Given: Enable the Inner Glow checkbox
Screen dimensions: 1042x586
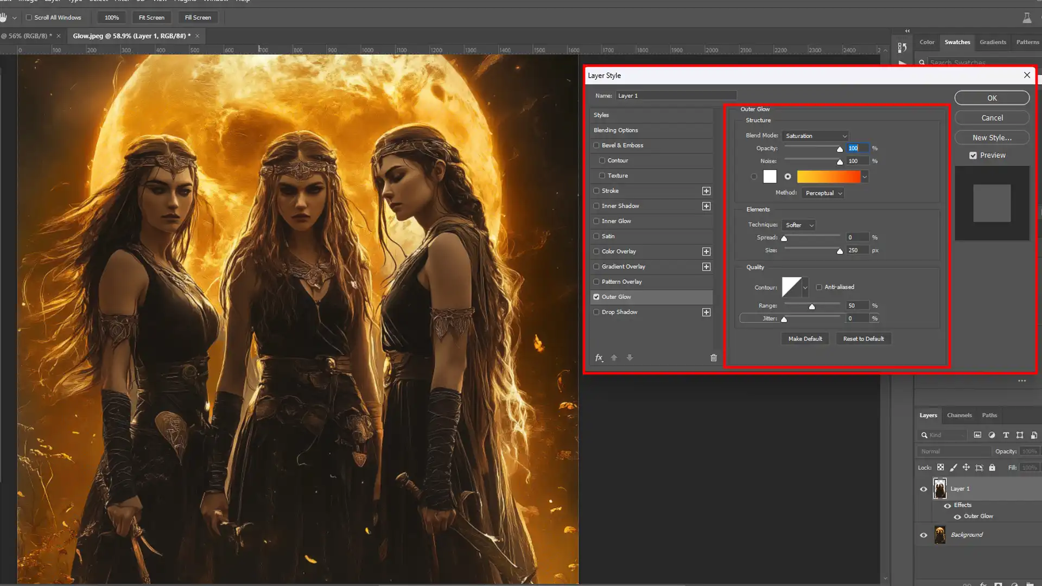Looking at the screenshot, I should click(x=596, y=221).
